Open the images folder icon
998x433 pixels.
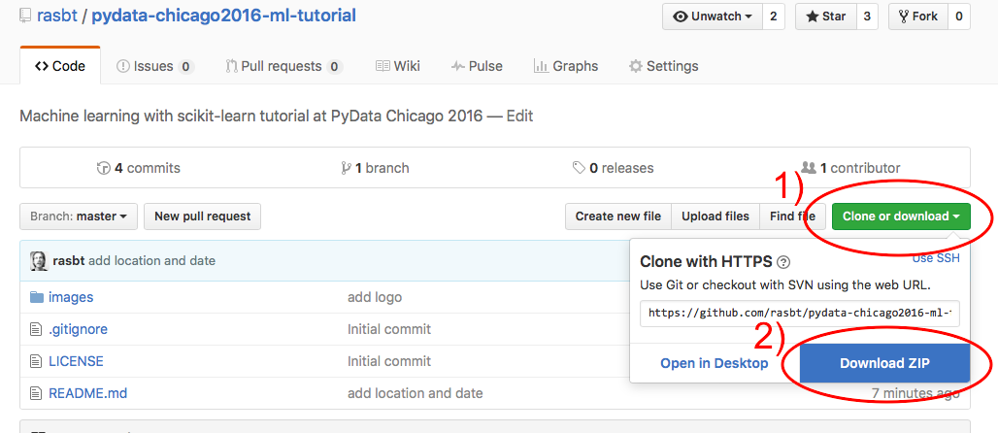coord(37,297)
